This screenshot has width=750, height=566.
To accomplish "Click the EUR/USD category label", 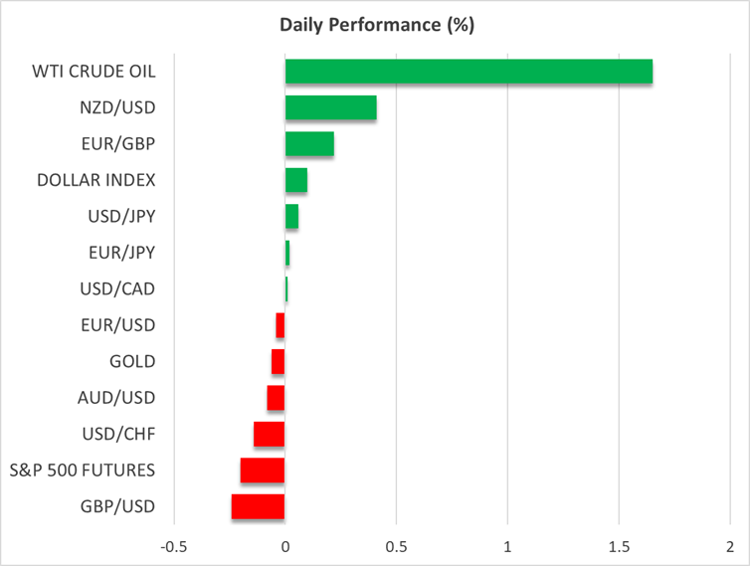I will [x=116, y=325].
